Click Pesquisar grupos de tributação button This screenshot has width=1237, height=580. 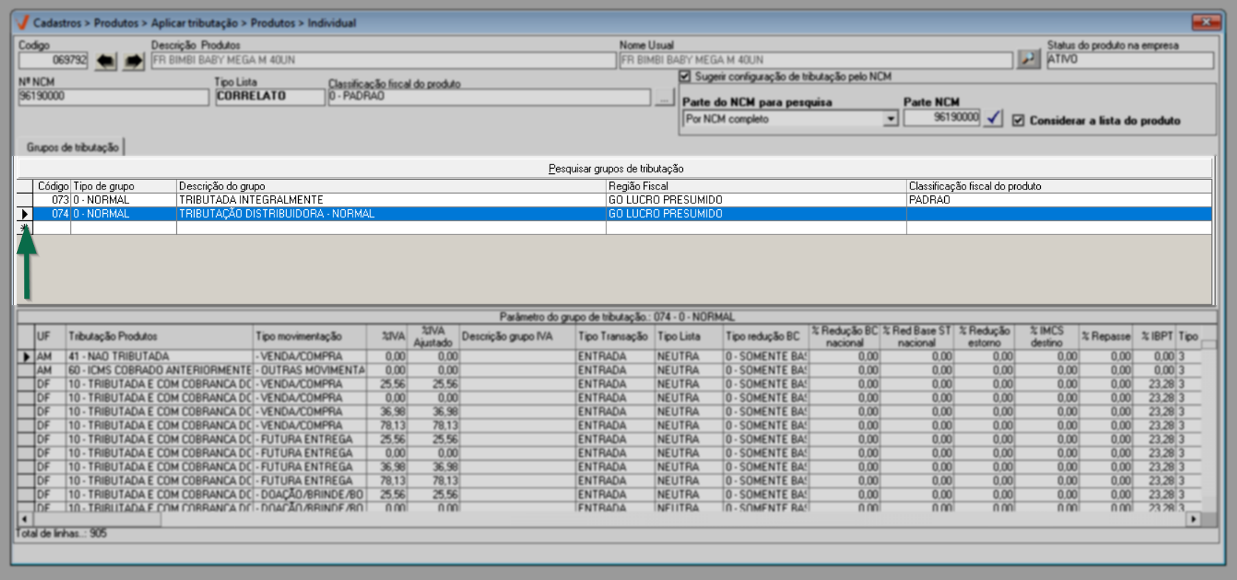(x=615, y=169)
